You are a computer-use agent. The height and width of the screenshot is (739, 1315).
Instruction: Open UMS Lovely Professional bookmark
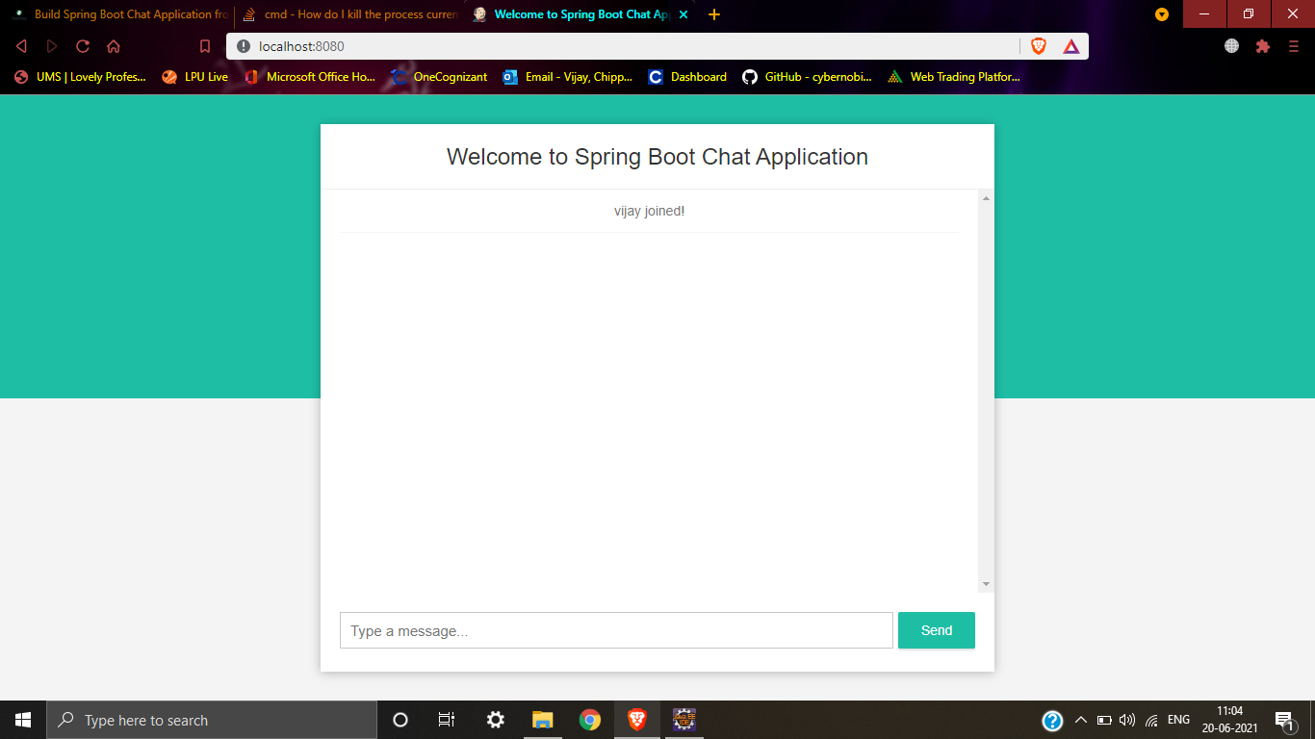click(x=81, y=77)
